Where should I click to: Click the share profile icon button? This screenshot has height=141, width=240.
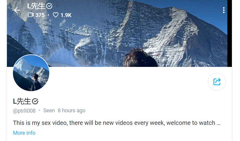pos(217,82)
